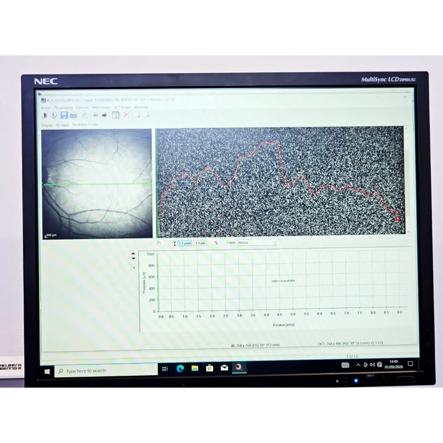Open the Windows Start menu
This screenshot has height=443, width=443.
click(47, 372)
